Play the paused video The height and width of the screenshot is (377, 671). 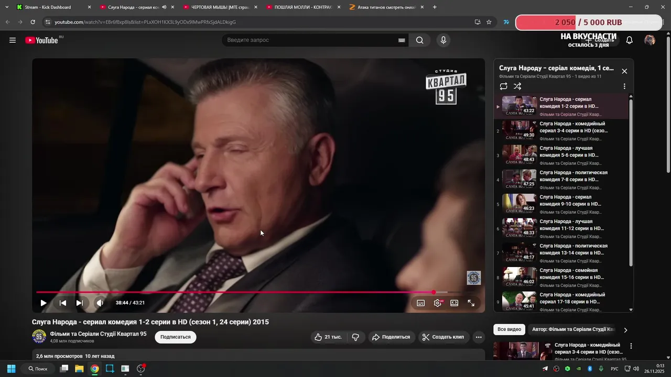tap(44, 303)
